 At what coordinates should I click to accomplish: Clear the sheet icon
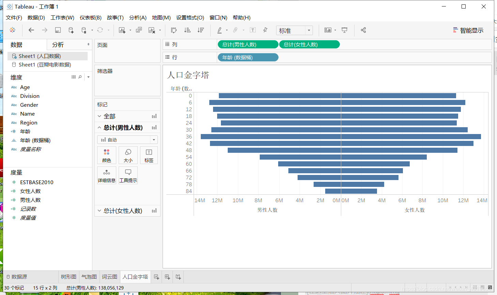click(x=152, y=30)
